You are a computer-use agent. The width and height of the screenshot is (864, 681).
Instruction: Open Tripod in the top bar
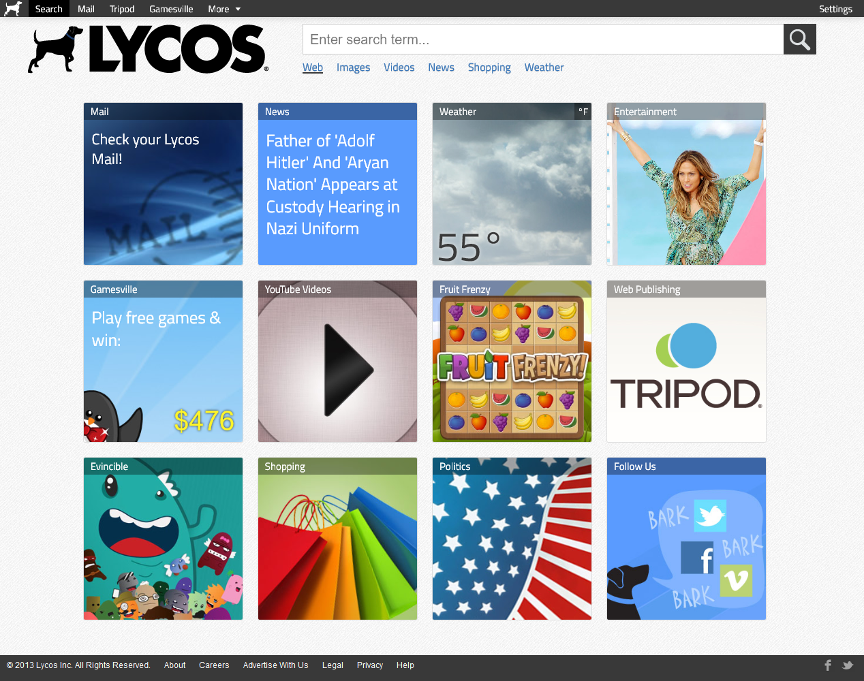click(122, 9)
